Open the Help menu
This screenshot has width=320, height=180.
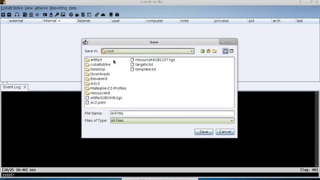(72, 8)
